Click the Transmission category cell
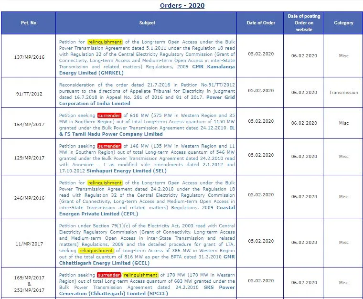This screenshot has width=363, height=299. tap(343, 92)
